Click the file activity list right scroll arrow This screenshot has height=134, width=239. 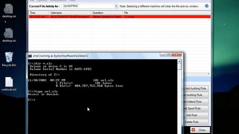208,74
